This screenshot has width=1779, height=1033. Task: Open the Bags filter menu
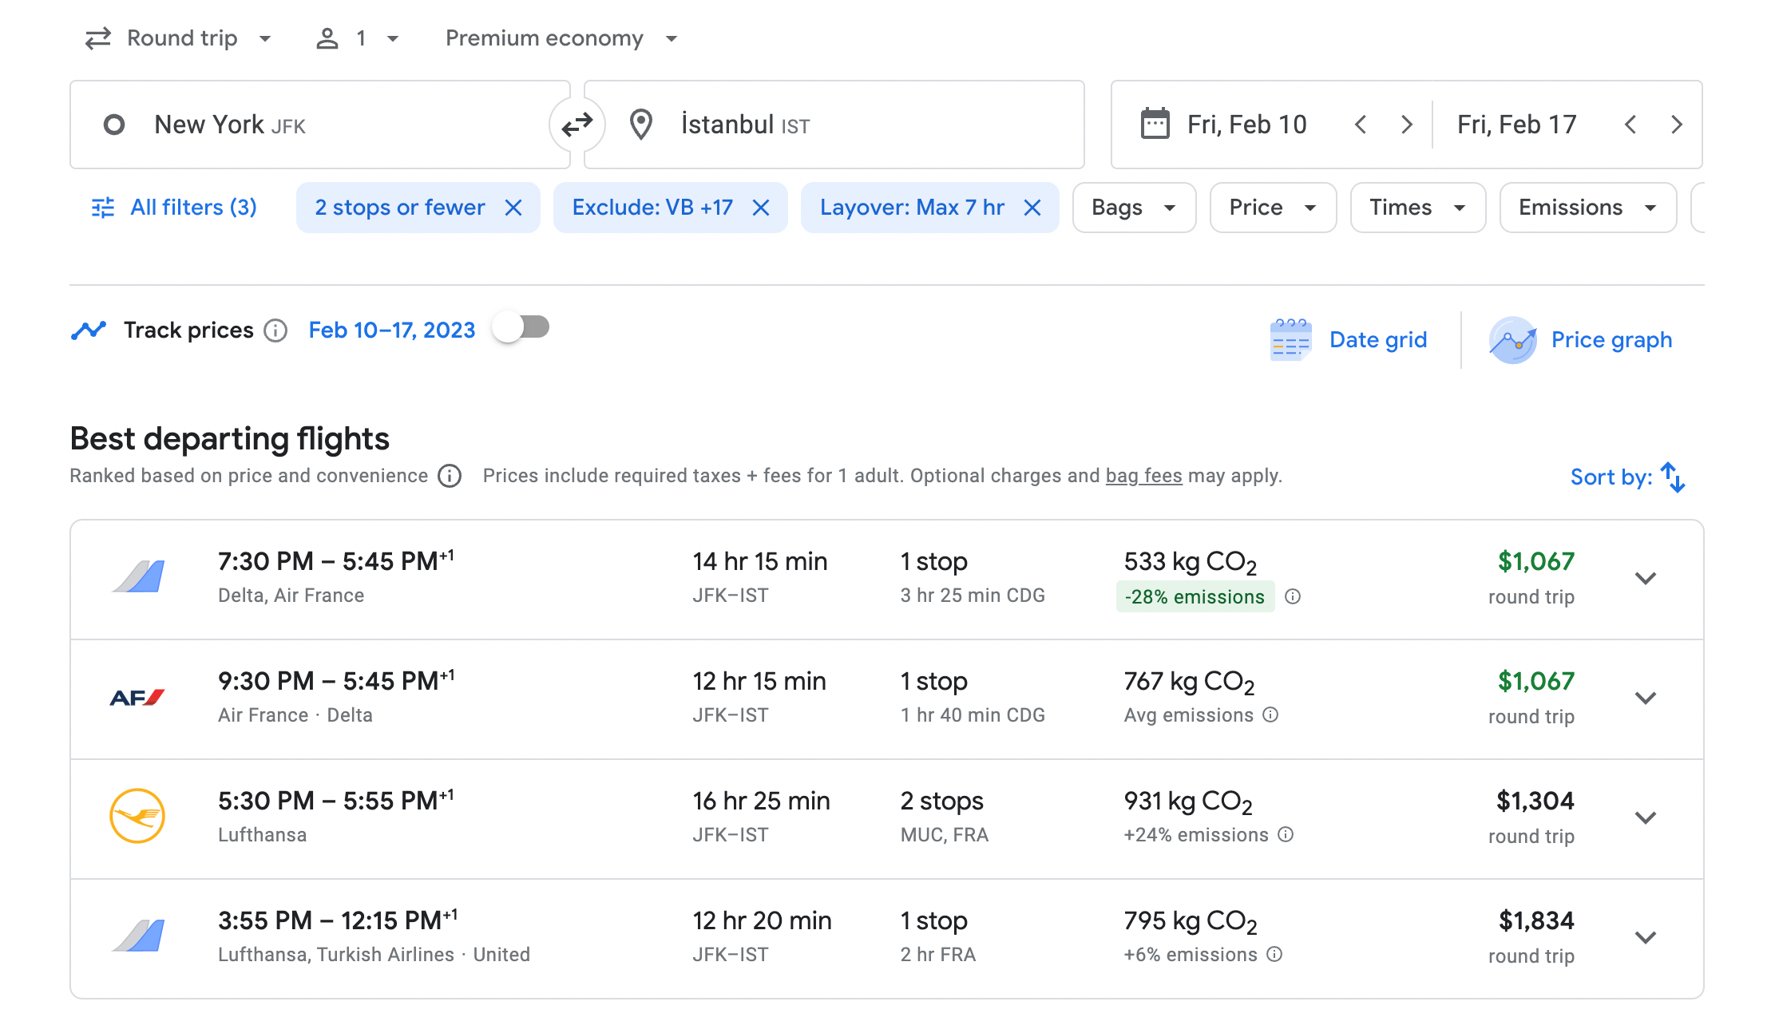tap(1133, 208)
